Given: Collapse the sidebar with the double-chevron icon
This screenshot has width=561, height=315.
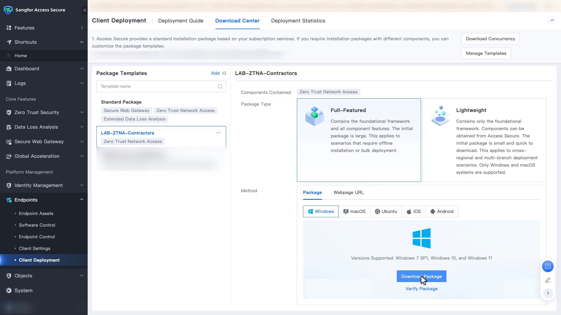Looking at the screenshot, I should tap(85, 10).
